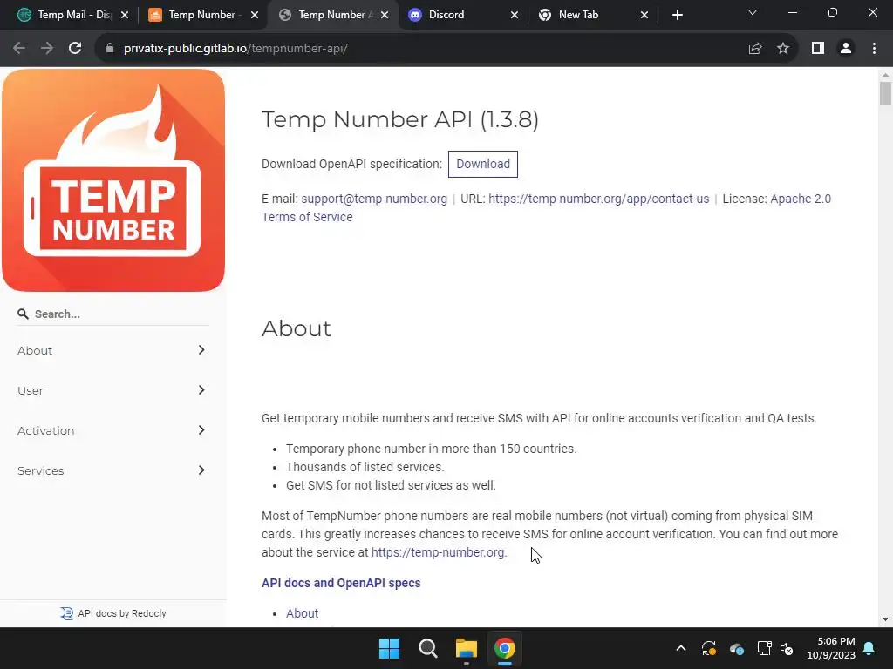The image size is (893, 669).
Task: Click the browser forward arrow
Action: [47, 49]
